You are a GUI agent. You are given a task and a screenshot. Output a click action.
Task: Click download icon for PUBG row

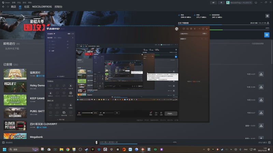[x=261, y=113]
